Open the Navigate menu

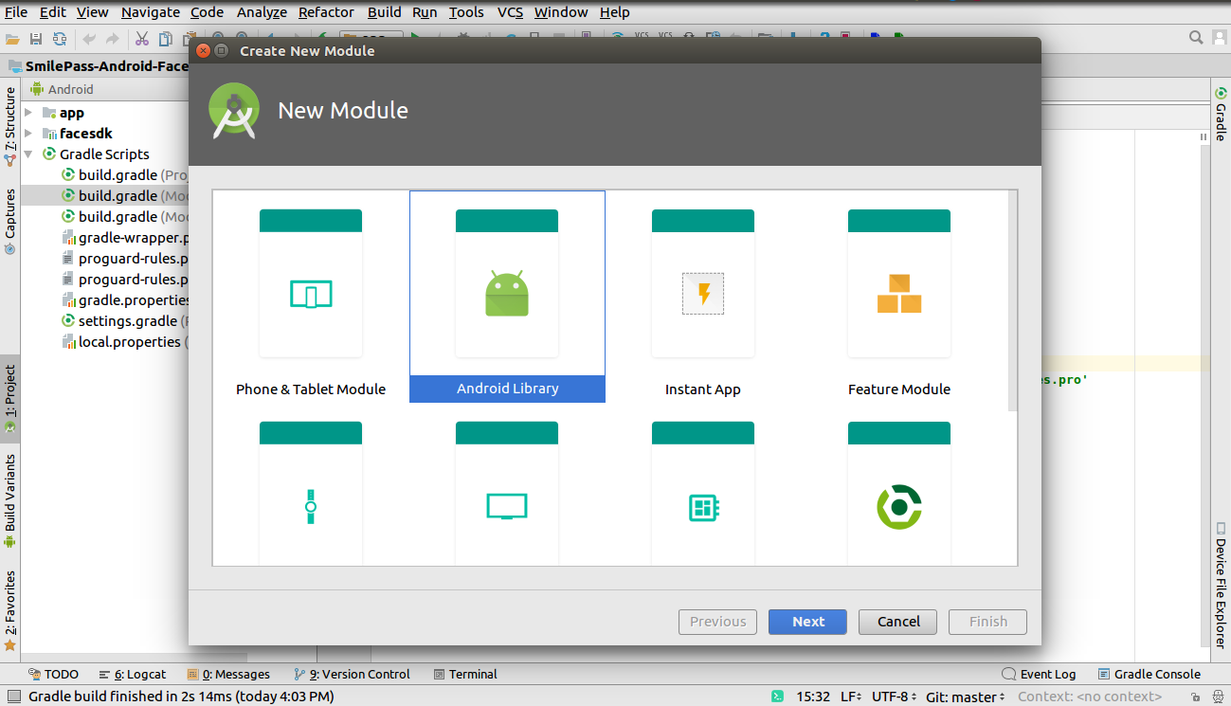(151, 12)
